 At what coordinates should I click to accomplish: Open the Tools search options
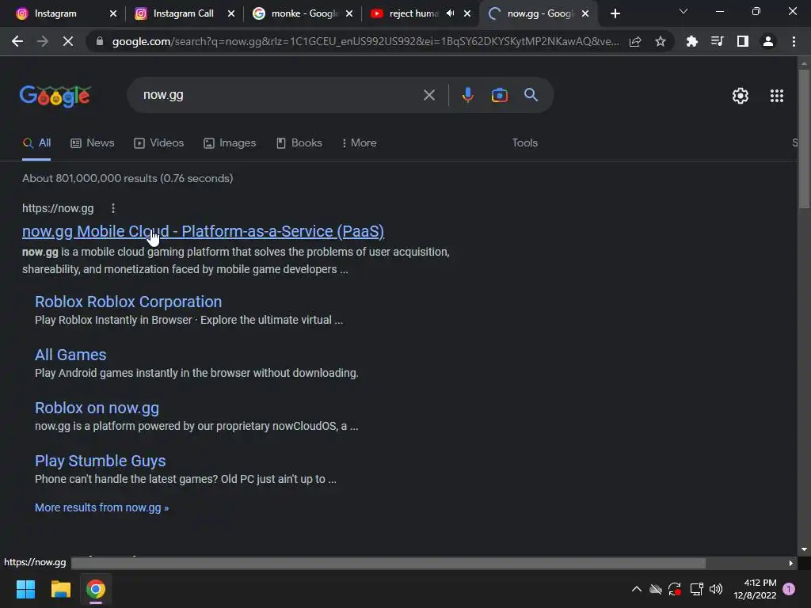point(524,142)
